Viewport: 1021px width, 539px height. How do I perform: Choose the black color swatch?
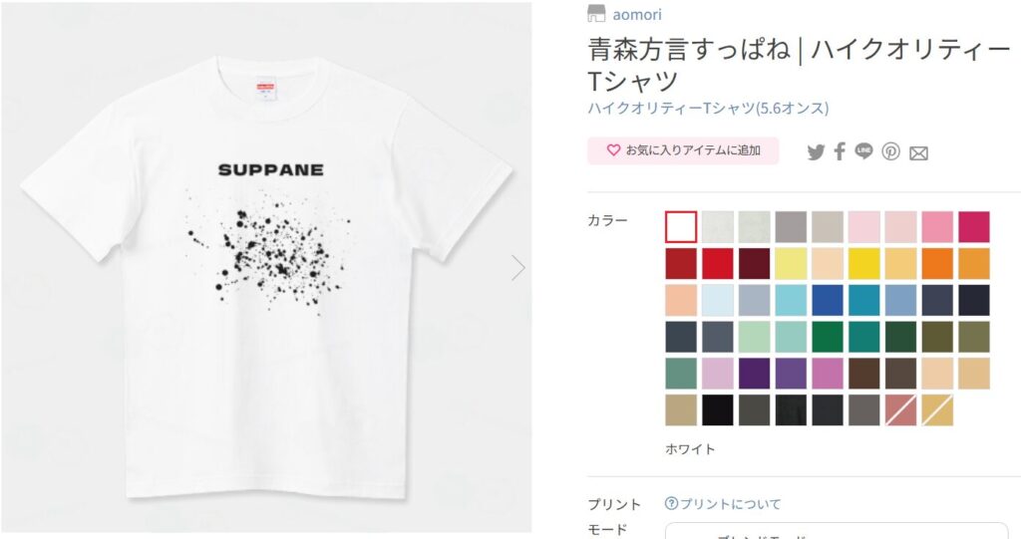coord(718,410)
